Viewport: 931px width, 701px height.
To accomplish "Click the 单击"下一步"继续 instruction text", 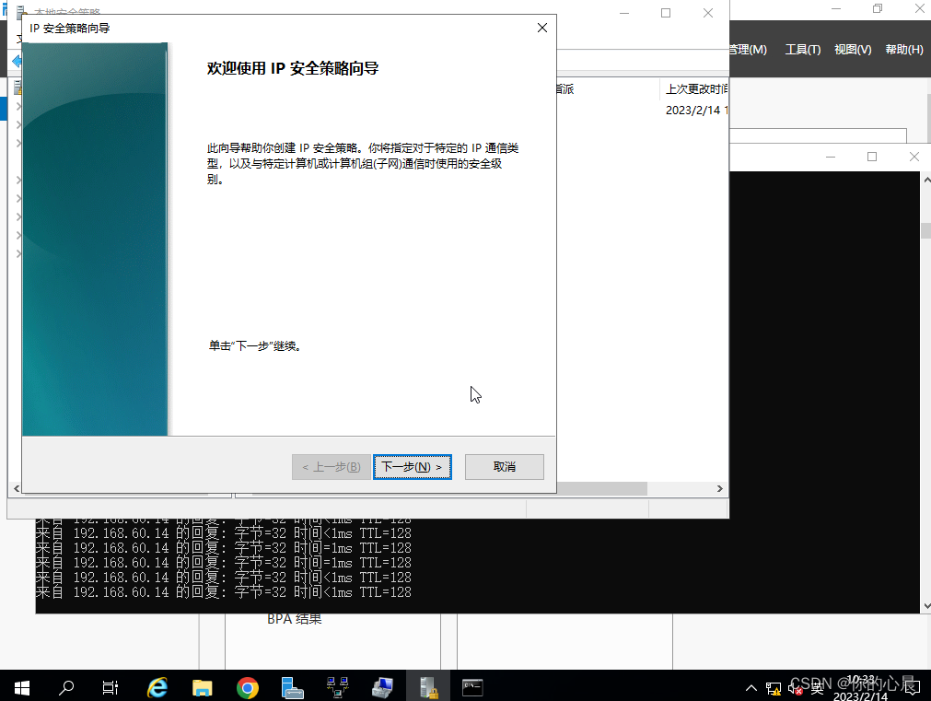I will 255,345.
